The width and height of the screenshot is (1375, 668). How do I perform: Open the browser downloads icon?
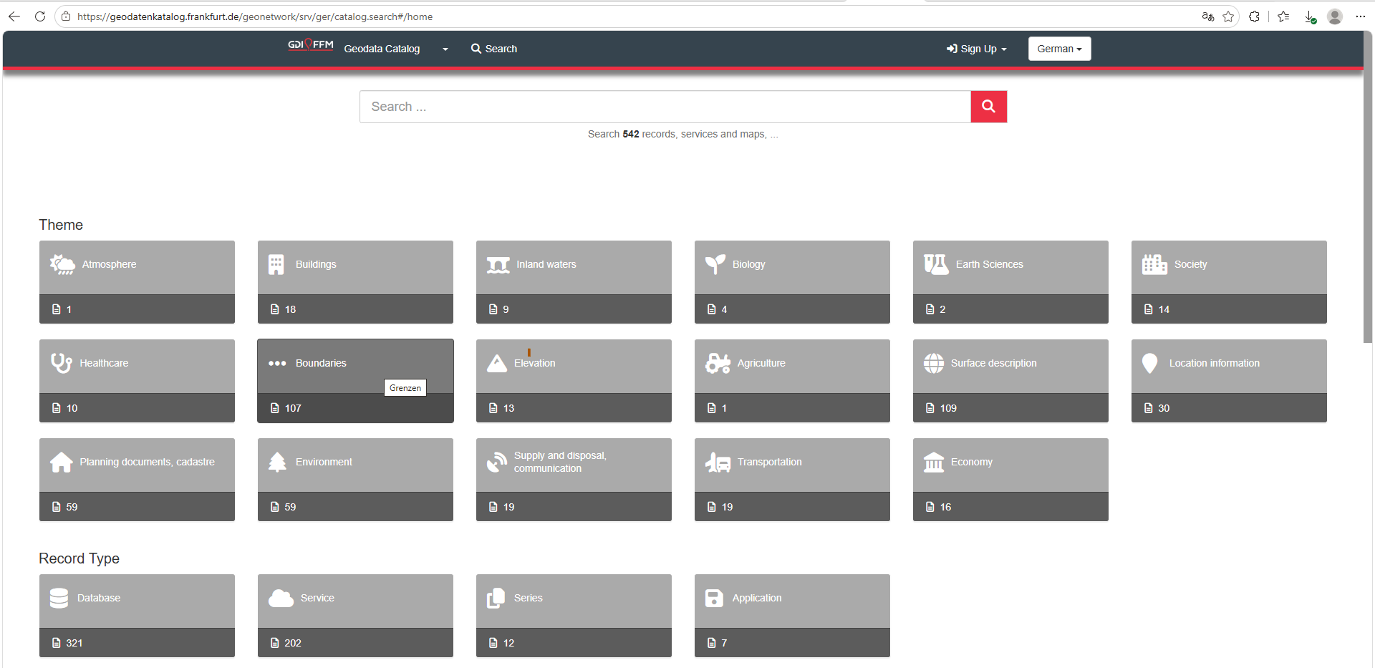pos(1310,16)
